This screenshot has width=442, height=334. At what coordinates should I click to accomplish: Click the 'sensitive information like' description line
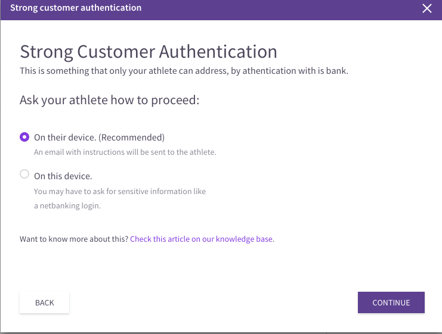(x=120, y=191)
